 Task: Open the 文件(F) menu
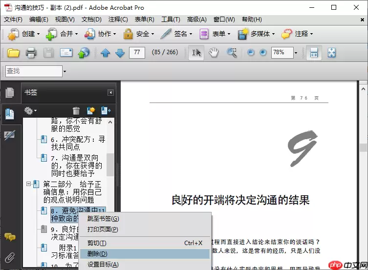point(13,20)
